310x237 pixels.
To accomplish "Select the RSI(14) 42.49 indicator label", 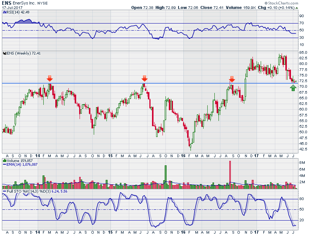I will pos(18,12).
